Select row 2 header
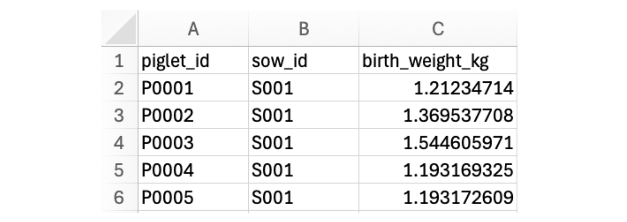This screenshot has height=222, width=627. point(119,88)
